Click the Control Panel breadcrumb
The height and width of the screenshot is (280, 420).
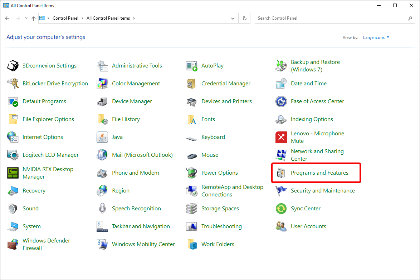(65, 18)
